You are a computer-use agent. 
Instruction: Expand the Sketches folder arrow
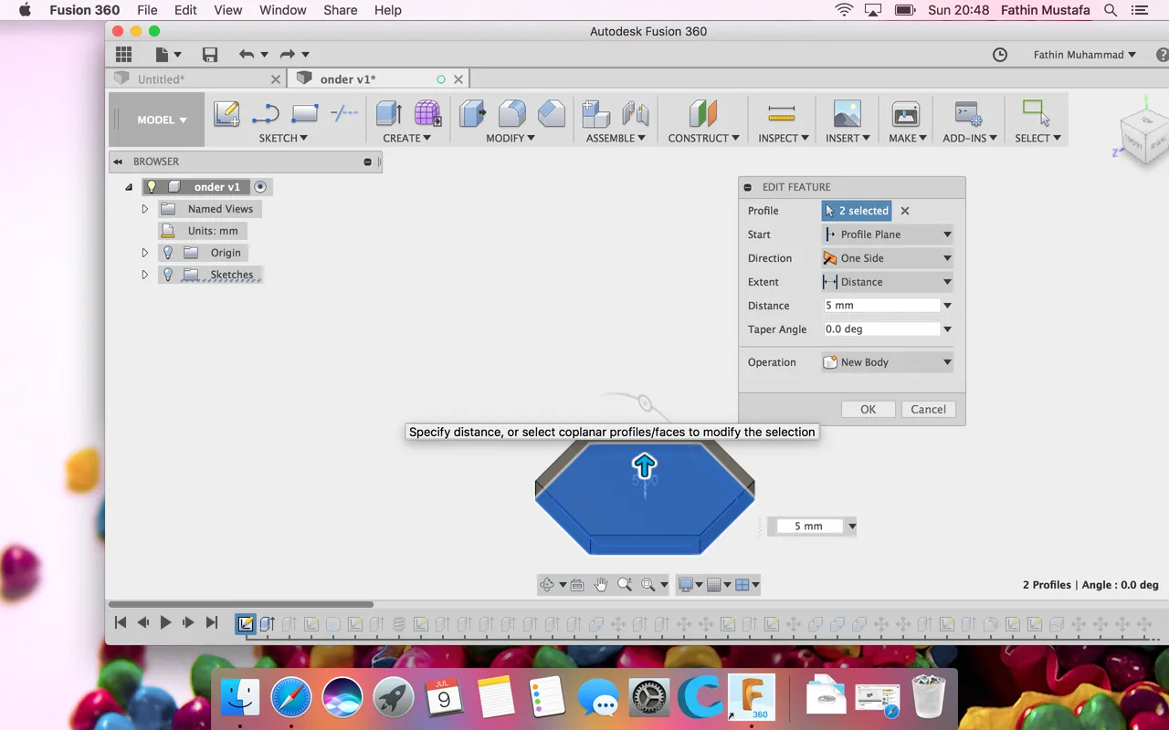(x=144, y=275)
